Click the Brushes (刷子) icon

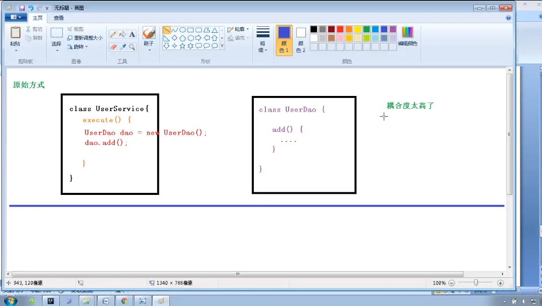[x=149, y=33]
